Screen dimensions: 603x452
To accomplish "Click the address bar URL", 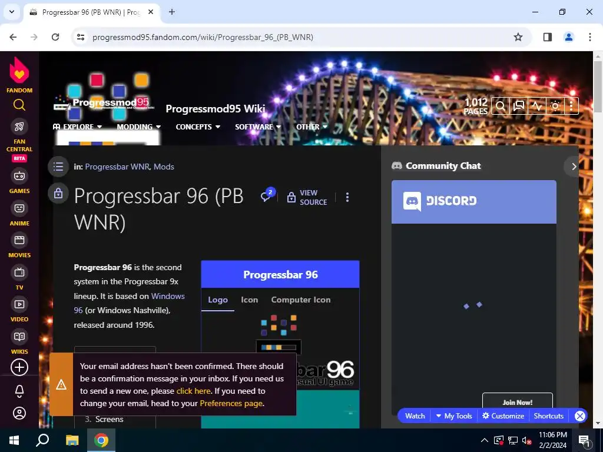I will click(203, 37).
